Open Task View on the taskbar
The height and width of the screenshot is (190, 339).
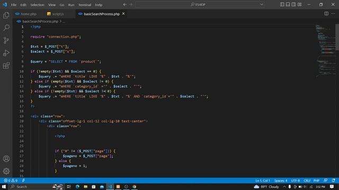point(69,186)
